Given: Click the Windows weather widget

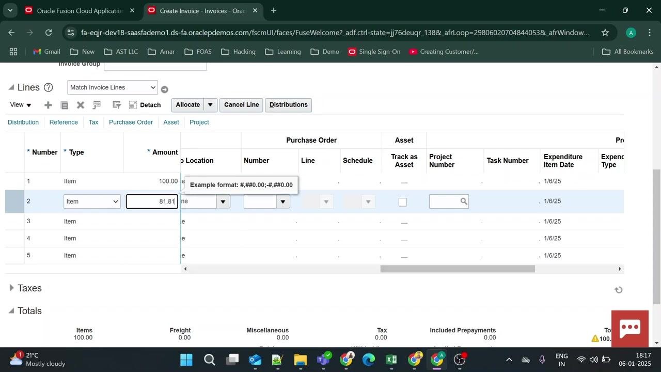Looking at the screenshot, I should pos(39,359).
